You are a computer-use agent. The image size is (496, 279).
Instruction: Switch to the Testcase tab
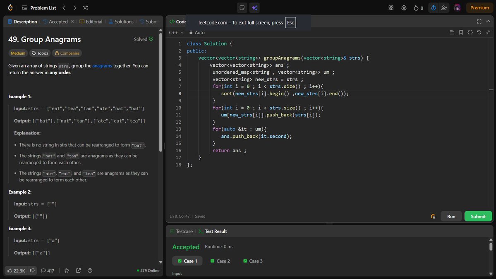(181, 231)
